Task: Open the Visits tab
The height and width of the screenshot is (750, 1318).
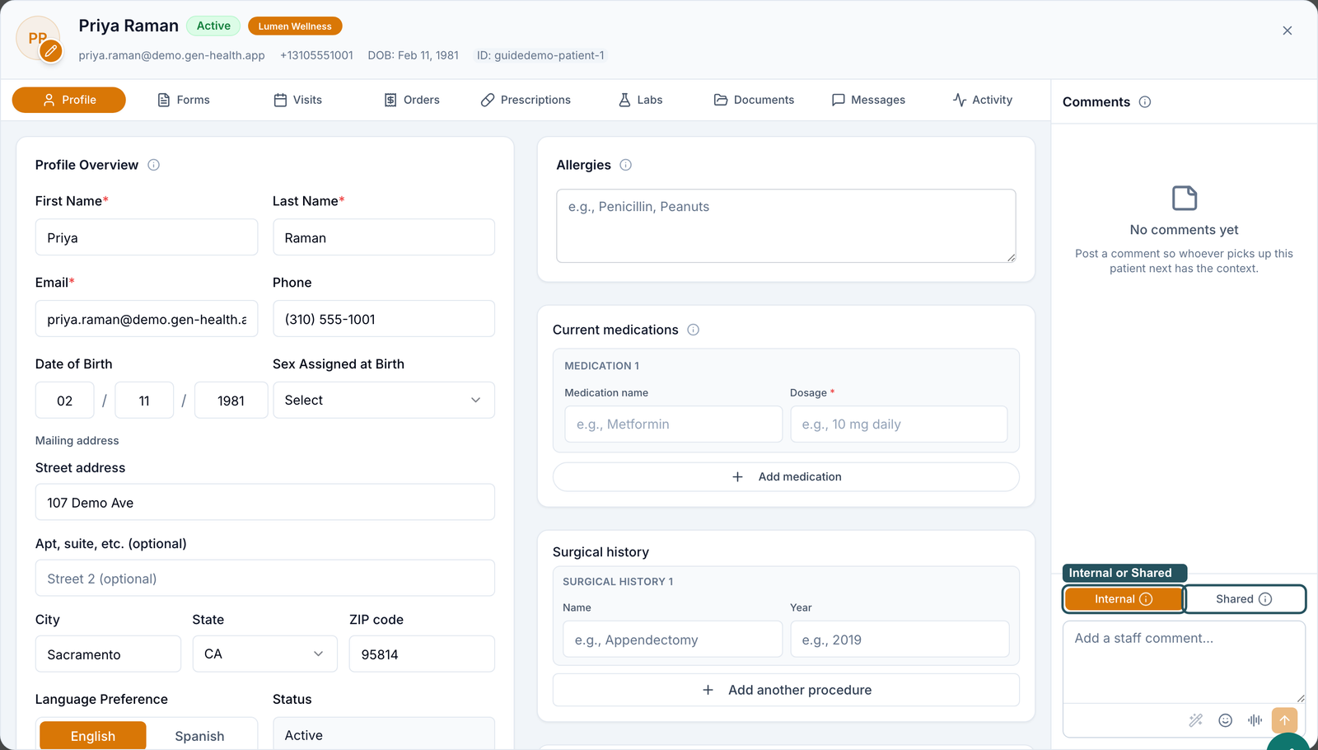Action: (x=298, y=100)
